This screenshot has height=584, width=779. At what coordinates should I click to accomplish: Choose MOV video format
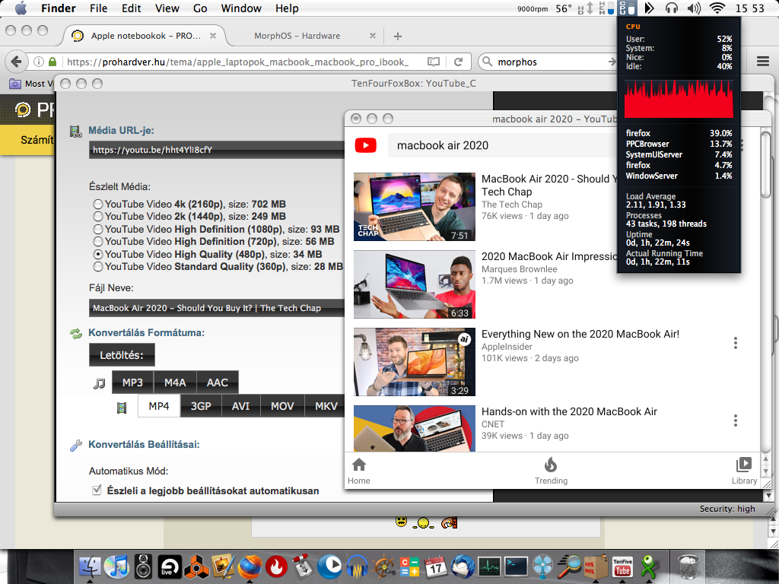(282, 406)
